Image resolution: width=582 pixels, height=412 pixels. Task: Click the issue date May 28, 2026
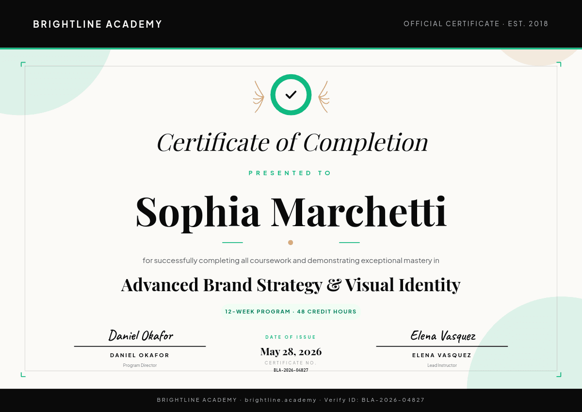[291, 351]
